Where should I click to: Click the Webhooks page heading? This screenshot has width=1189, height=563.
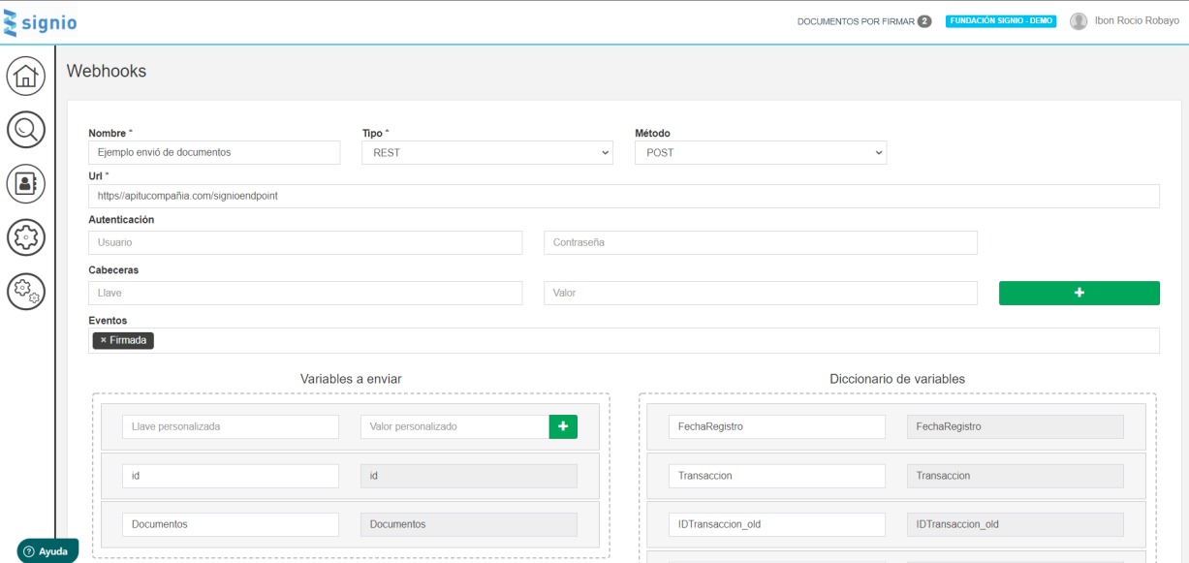[107, 71]
